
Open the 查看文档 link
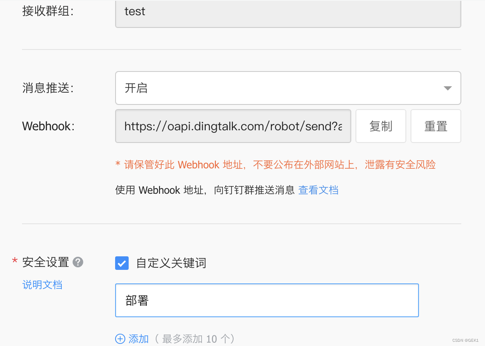tap(318, 190)
